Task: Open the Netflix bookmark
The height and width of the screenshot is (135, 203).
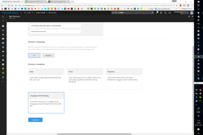Action: point(78,9)
